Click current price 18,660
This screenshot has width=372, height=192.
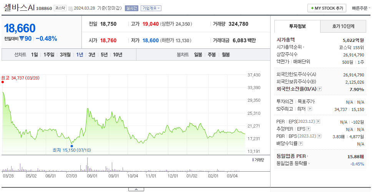20,28
